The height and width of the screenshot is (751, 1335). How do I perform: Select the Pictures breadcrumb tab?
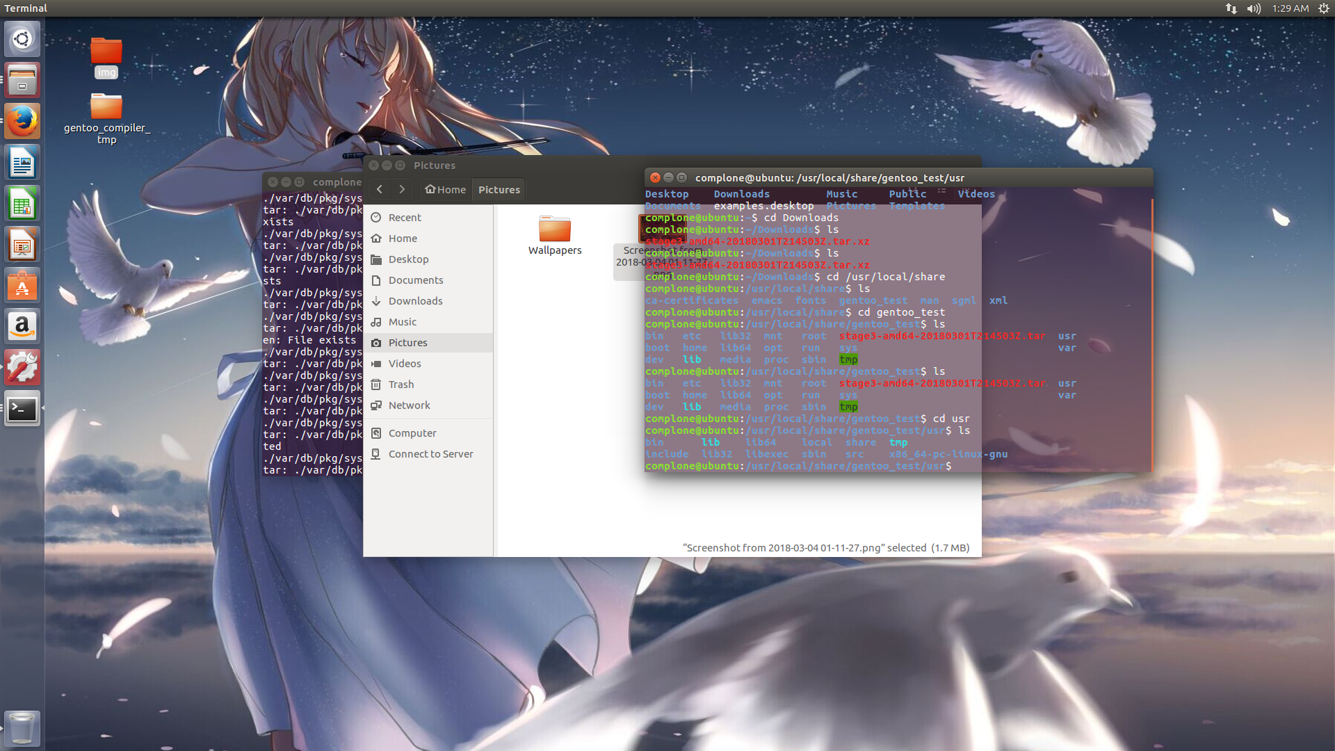(498, 189)
